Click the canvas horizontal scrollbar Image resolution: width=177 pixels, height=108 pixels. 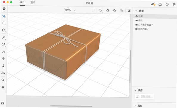(x=71, y=106)
